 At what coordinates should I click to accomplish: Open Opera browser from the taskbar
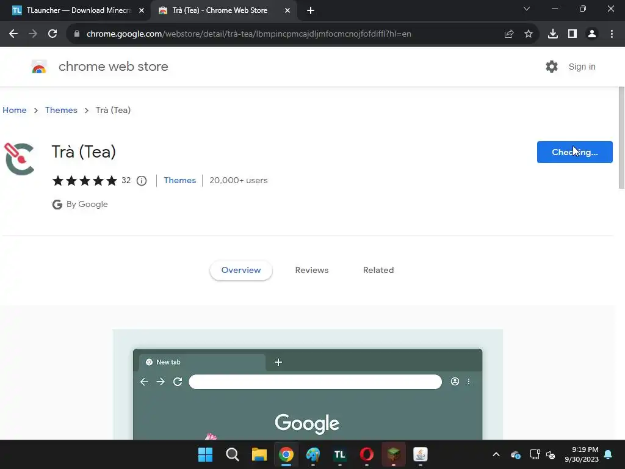(x=367, y=454)
